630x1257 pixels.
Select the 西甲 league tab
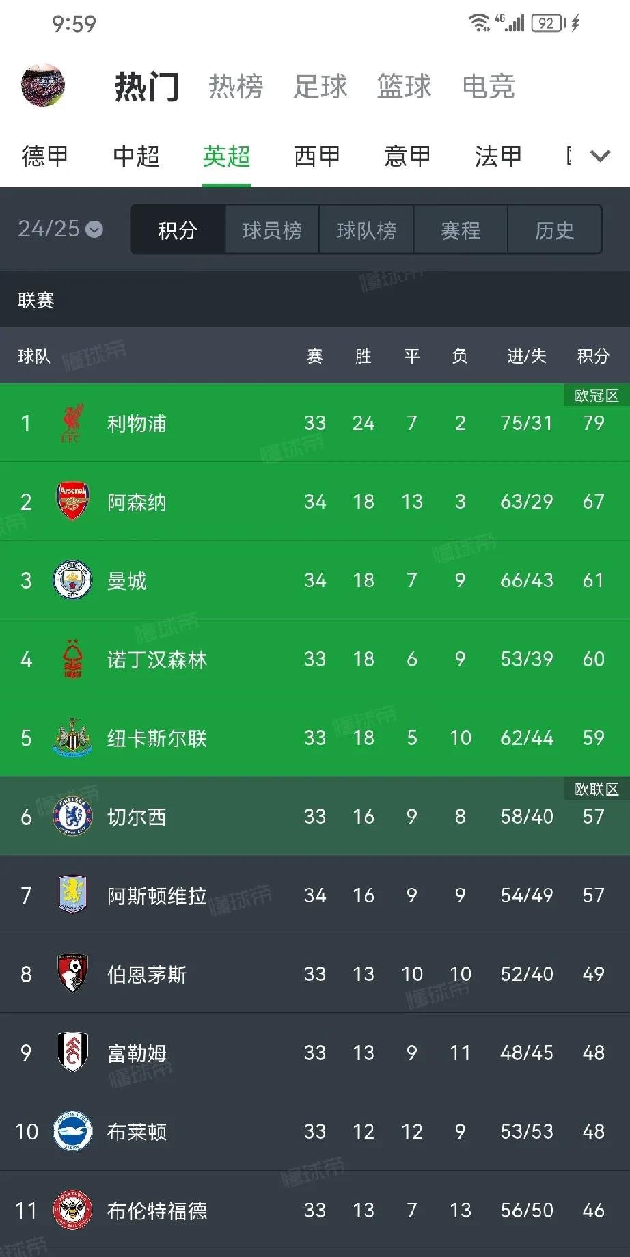(x=316, y=157)
